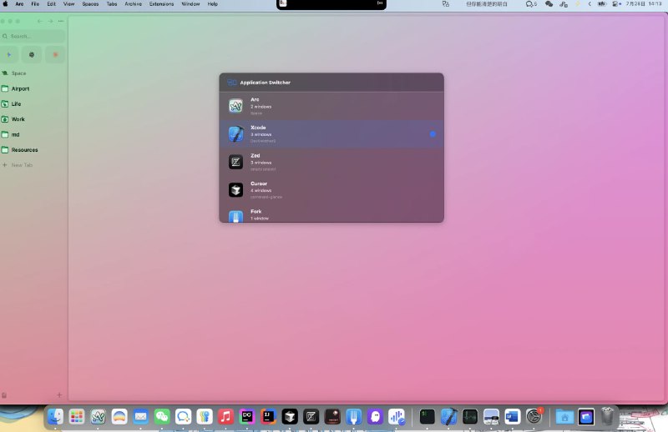Expand the Work folder in sidebar

click(33, 119)
